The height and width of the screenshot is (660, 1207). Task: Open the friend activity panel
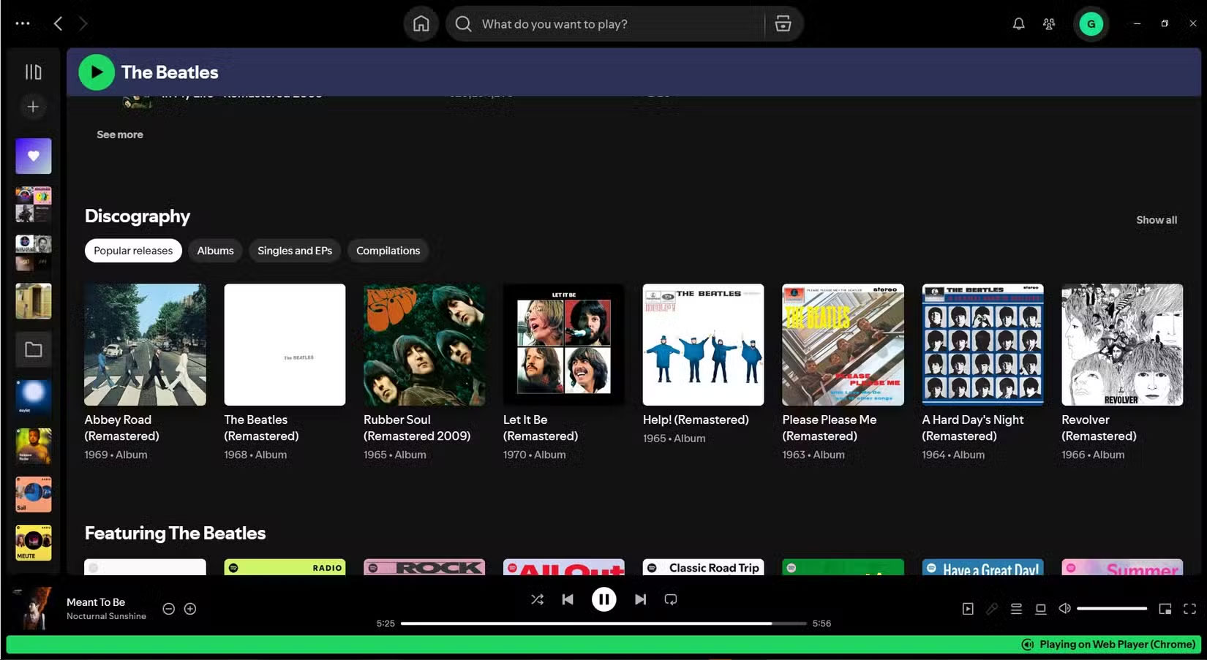(x=1048, y=23)
